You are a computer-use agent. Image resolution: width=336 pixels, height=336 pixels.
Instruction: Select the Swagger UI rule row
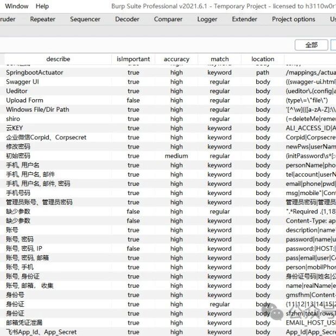pyautogui.click(x=168, y=82)
